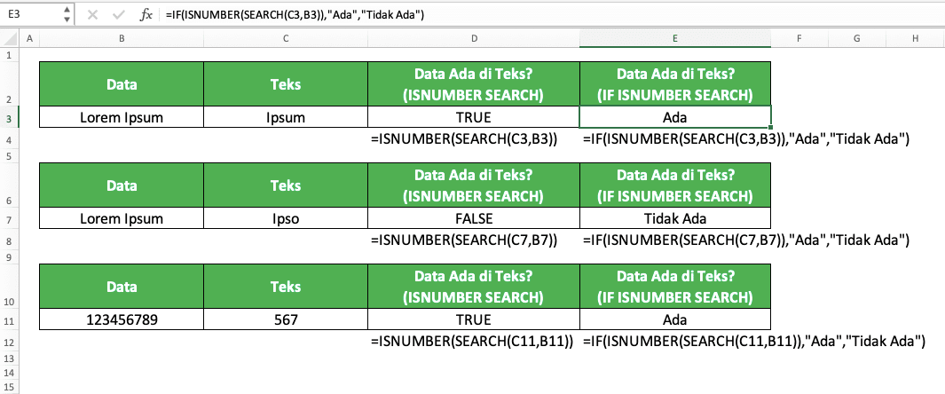Select row 13 header
This screenshot has width=945, height=394.
coord(9,359)
